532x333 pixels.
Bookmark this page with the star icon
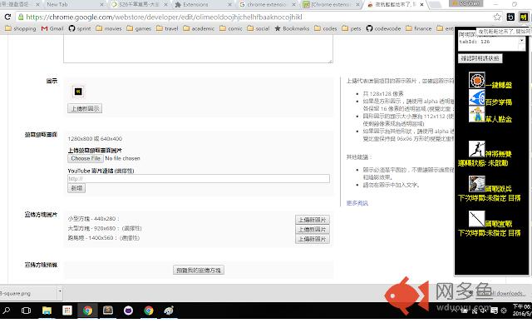[x=497, y=17]
